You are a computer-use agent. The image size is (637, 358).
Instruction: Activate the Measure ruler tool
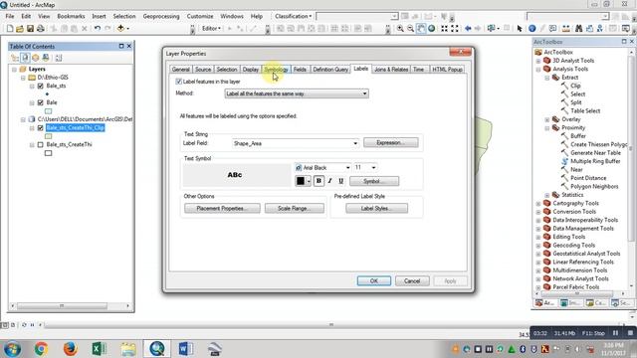pyautogui.click(x=565, y=29)
